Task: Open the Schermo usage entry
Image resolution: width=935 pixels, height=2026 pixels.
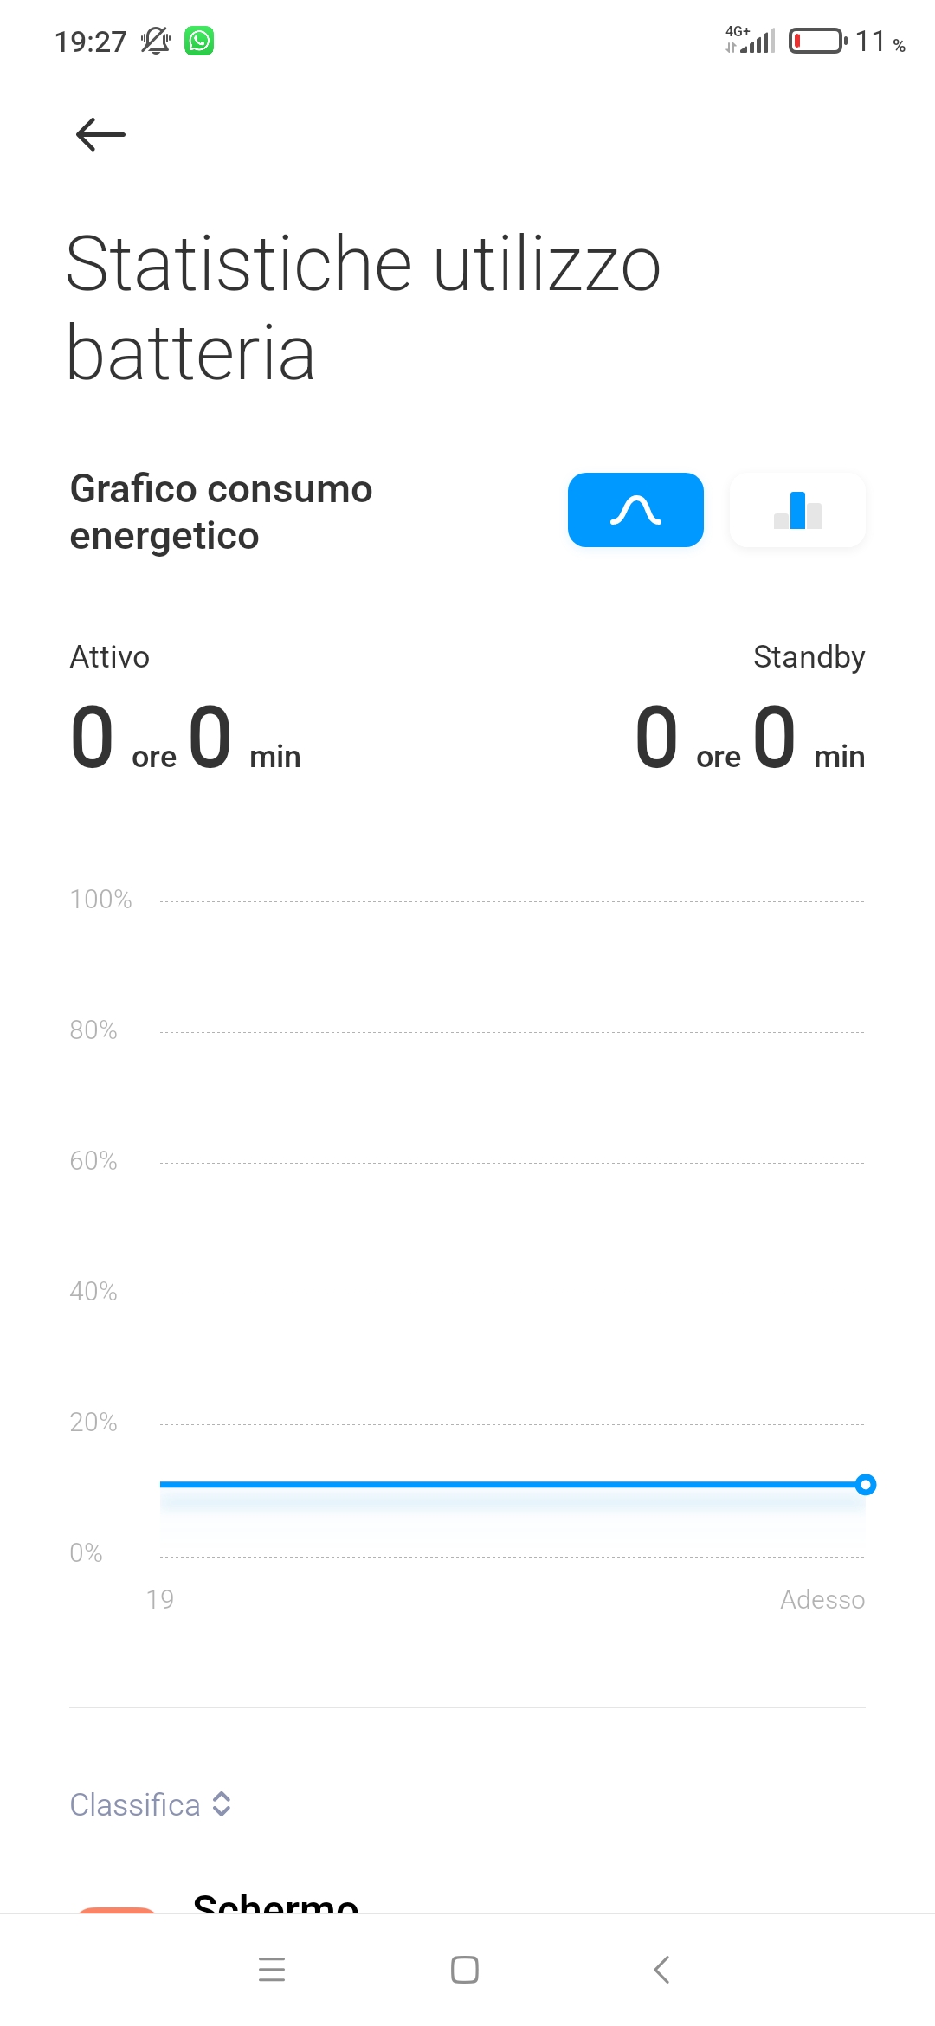Action: click(x=467, y=1903)
